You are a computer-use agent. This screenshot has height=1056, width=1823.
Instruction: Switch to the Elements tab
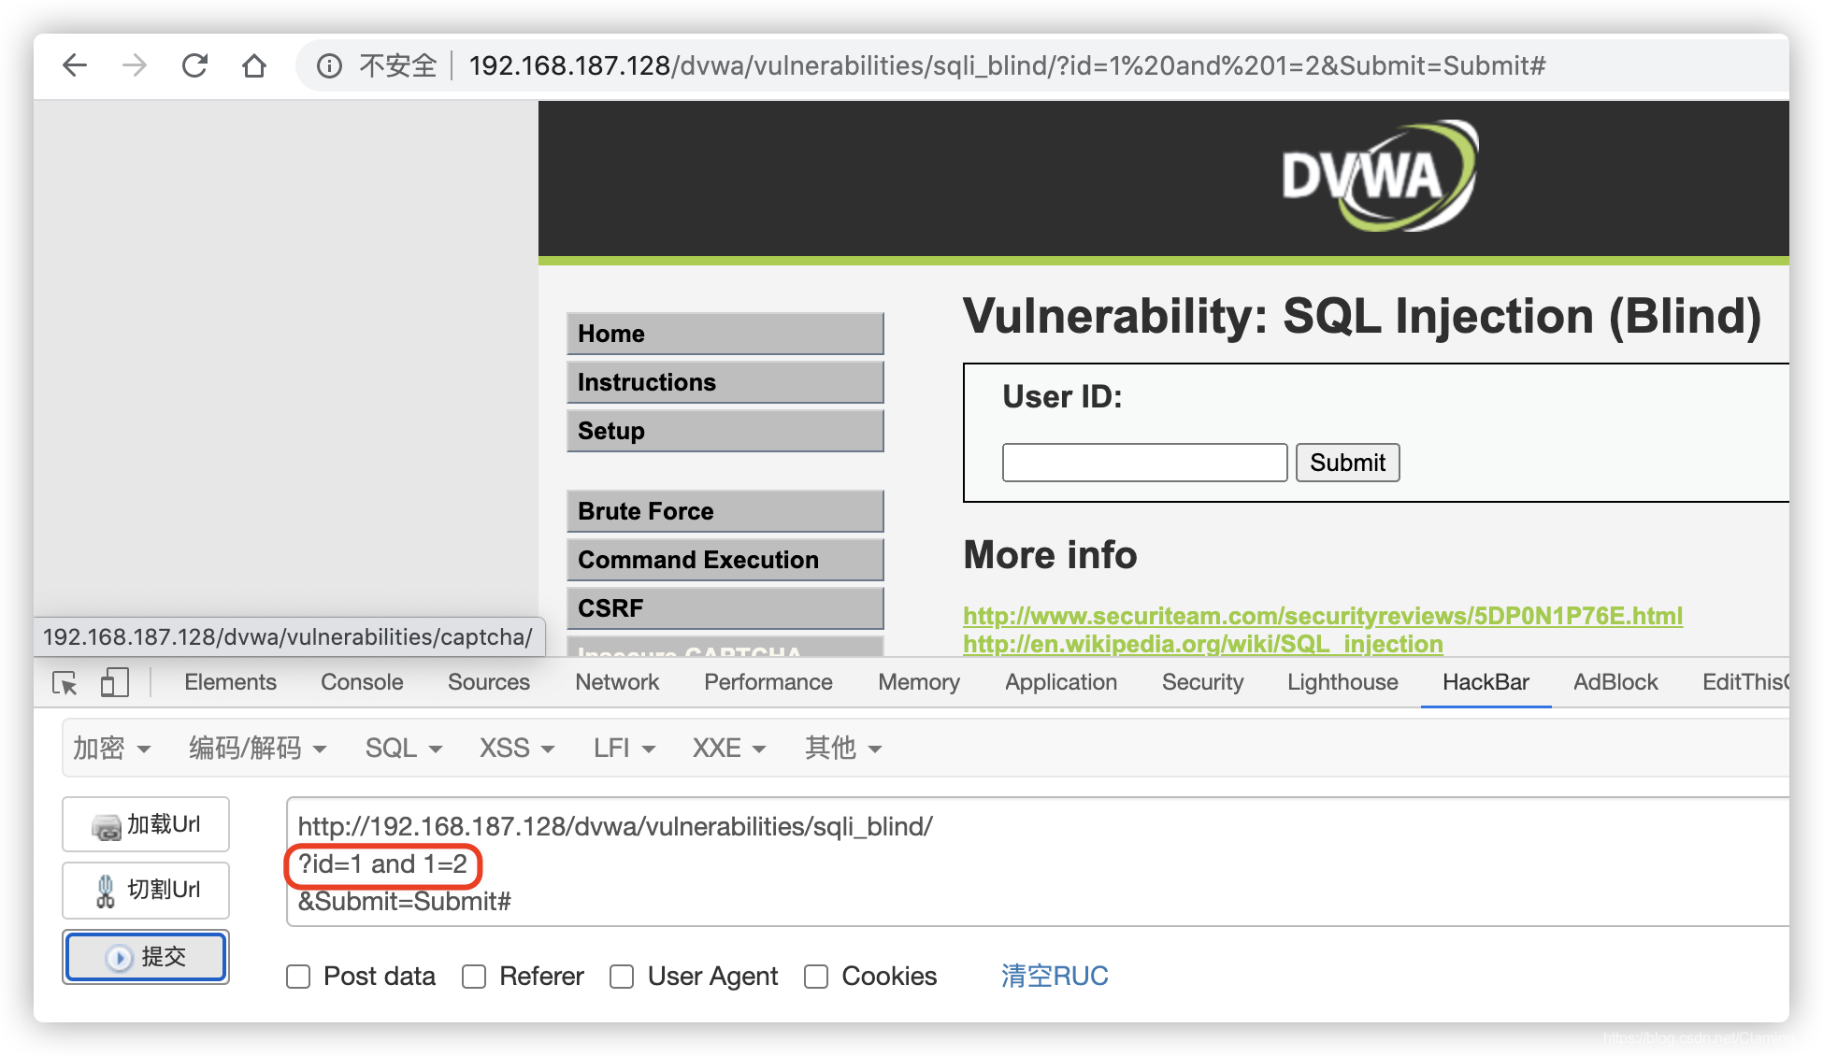click(x=230, y=682)
